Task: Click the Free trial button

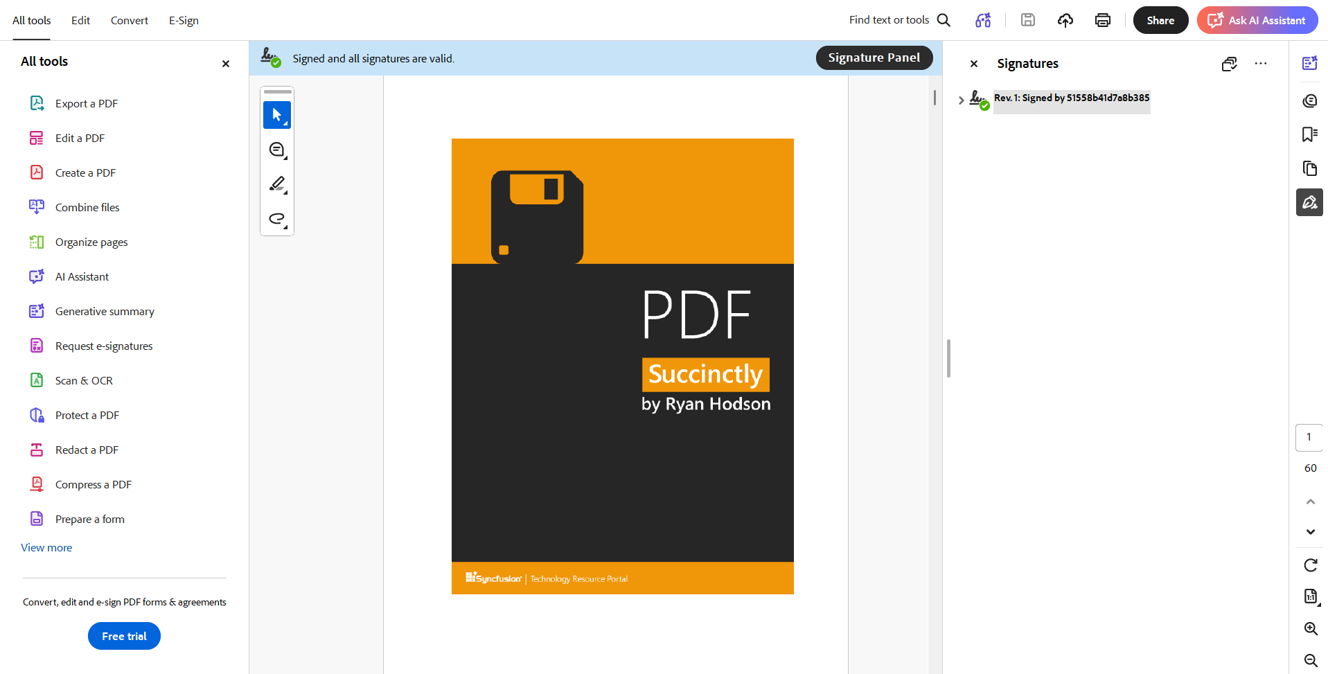Action: (x=124, y=636)
